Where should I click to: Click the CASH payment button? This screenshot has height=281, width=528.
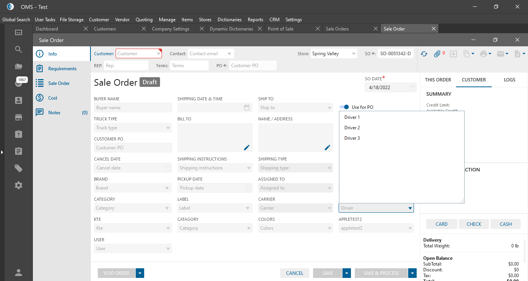tap(506, 224)
